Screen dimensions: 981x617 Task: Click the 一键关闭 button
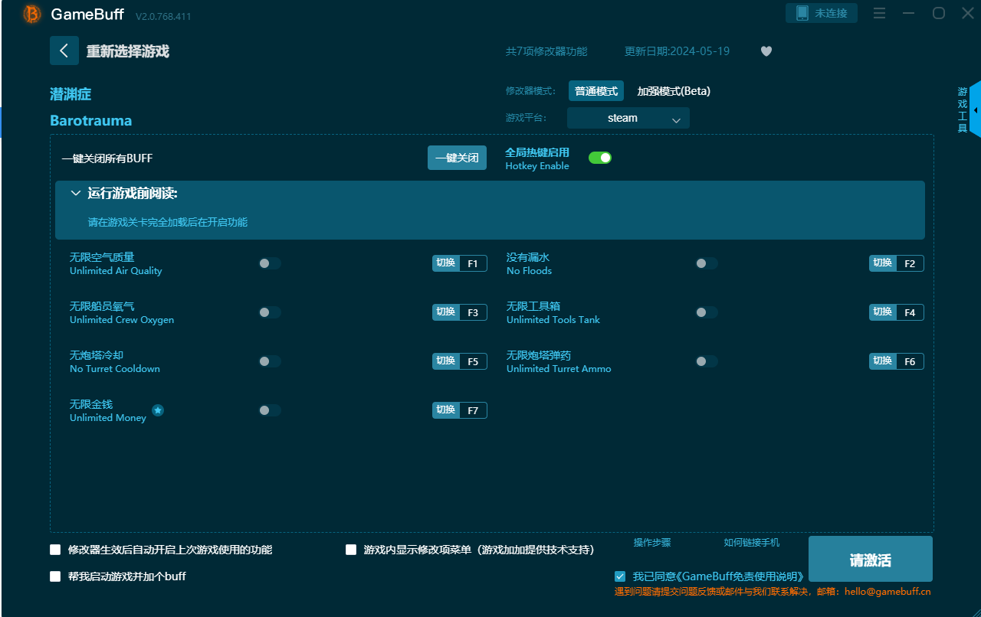457,158
